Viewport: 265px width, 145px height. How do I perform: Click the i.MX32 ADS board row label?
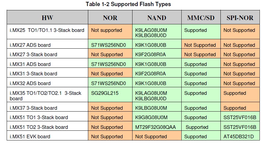pyautogui.click(x=30, y=83)
